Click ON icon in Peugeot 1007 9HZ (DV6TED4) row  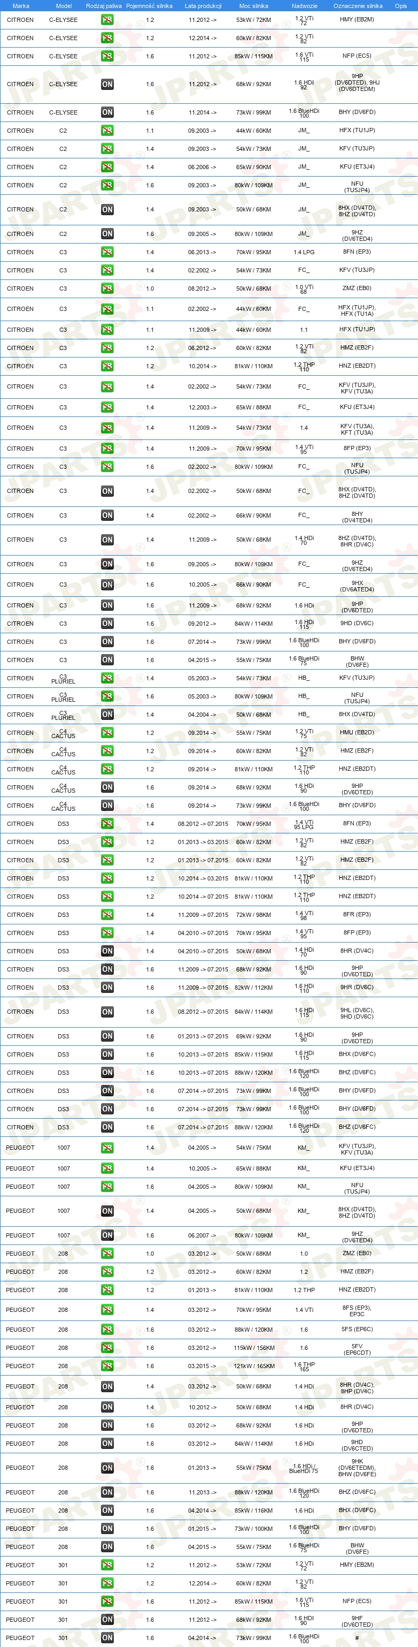pos(107,1236)
